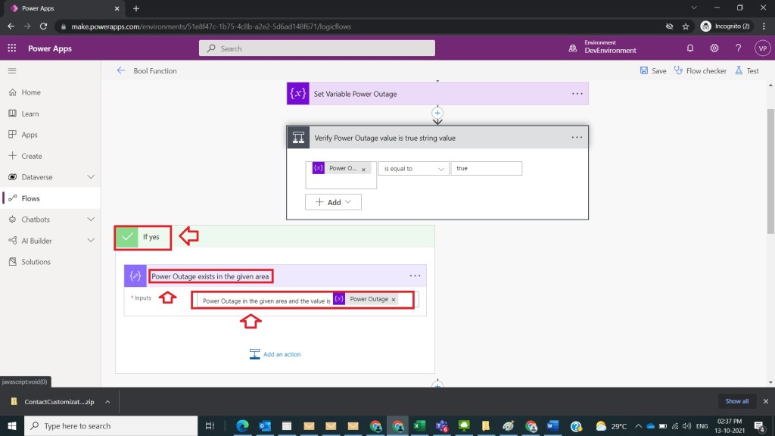Remove the Power Outage token from Inputs
775x436 pixels.
click(394, 300)
